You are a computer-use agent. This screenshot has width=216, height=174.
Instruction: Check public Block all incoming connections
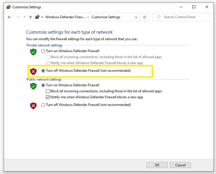tap(48, 91)
